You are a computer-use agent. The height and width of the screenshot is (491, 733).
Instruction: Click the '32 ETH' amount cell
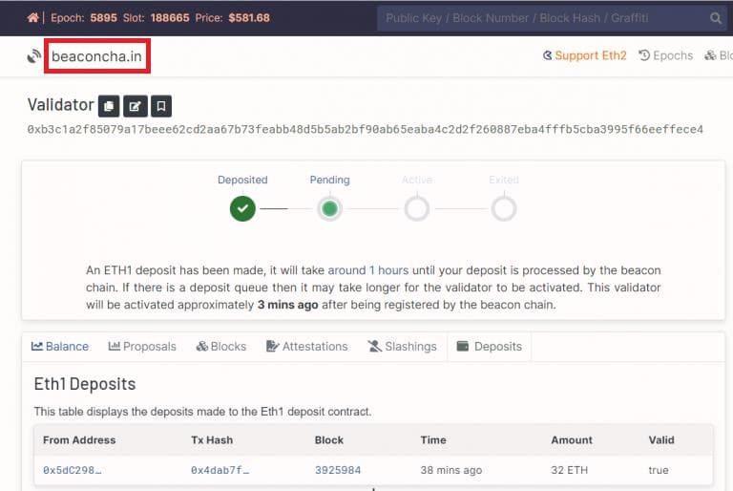pos(569,470)
